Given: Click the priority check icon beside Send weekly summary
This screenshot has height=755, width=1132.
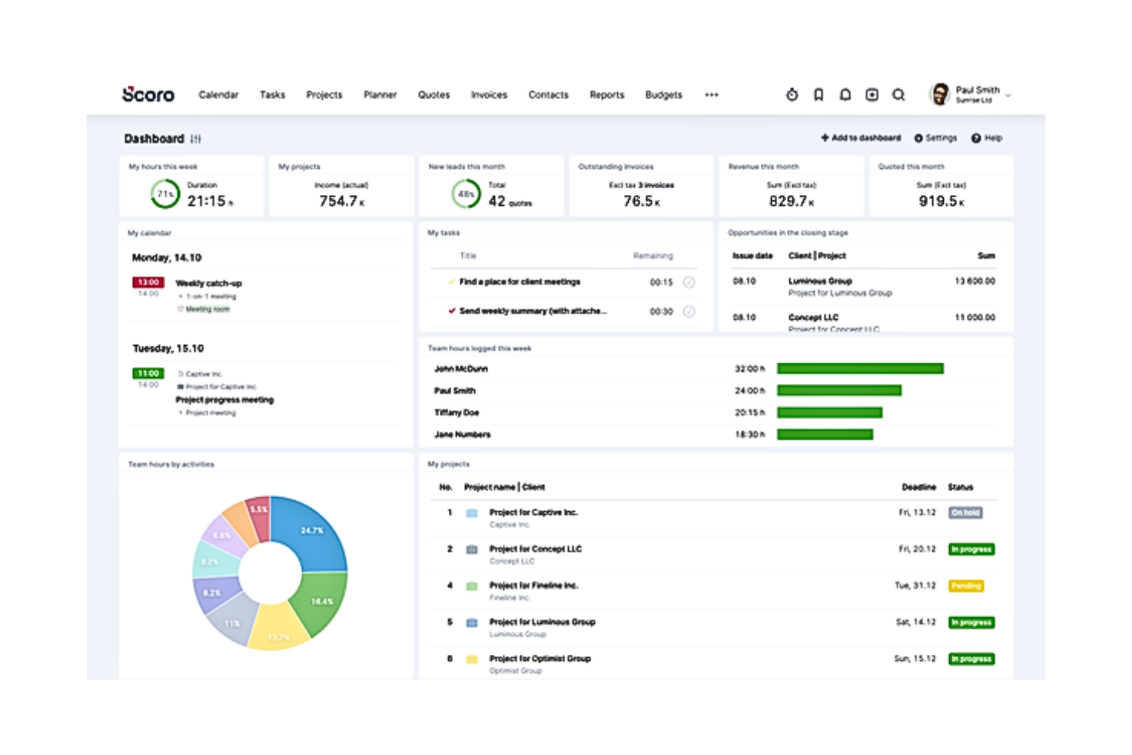Looking at the screenshot, I should pyautogui.click(x=452, y=311).
